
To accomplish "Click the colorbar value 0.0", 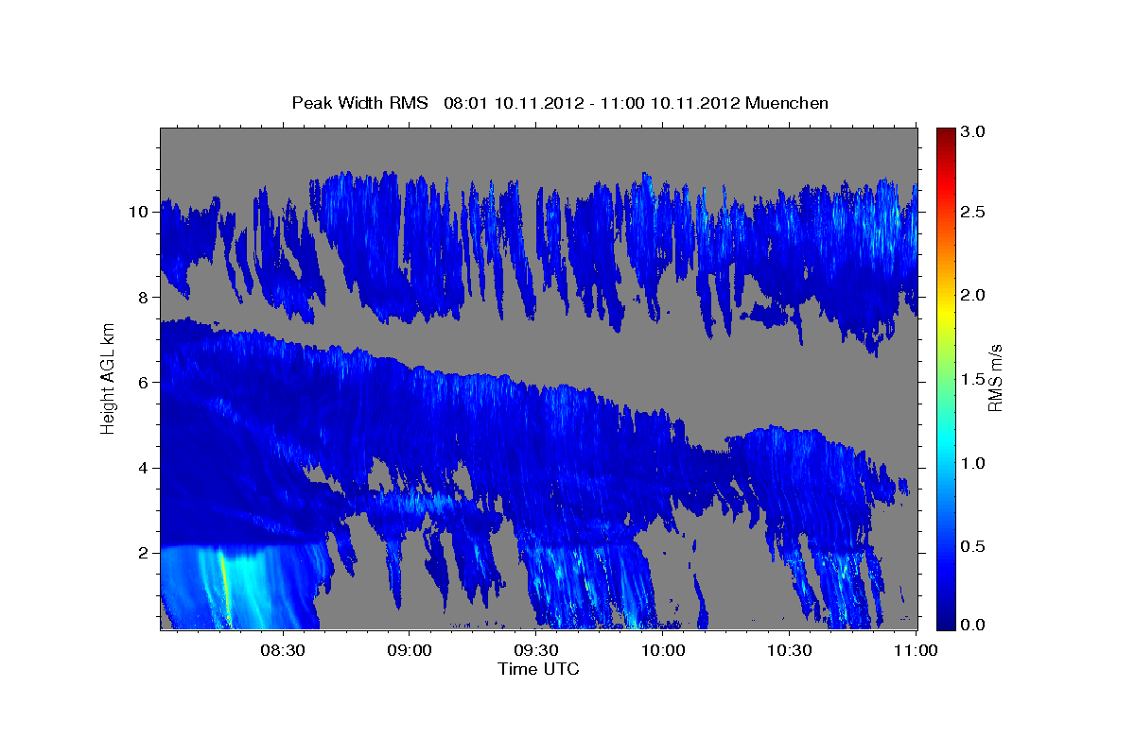I will pyautogui.click(x=974, y=626).
